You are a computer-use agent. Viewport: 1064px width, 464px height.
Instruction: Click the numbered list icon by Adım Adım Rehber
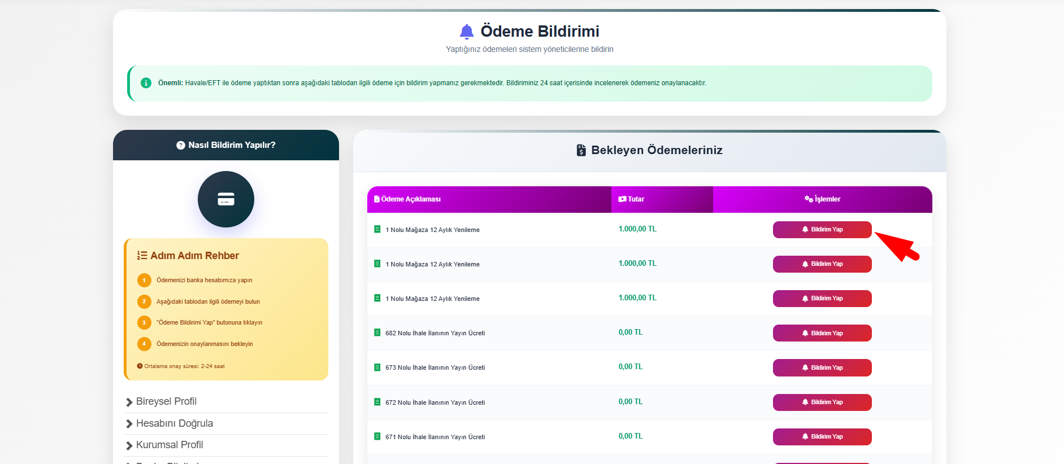pyautogui.click(x=142, y=256)
